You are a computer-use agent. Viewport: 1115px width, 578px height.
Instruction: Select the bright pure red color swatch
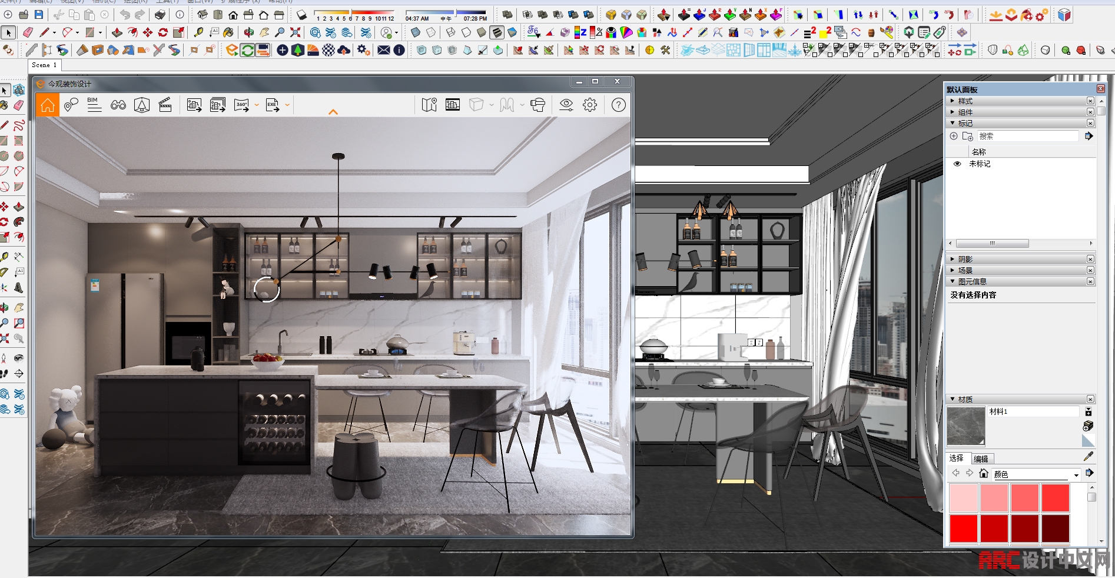(963, 528)
